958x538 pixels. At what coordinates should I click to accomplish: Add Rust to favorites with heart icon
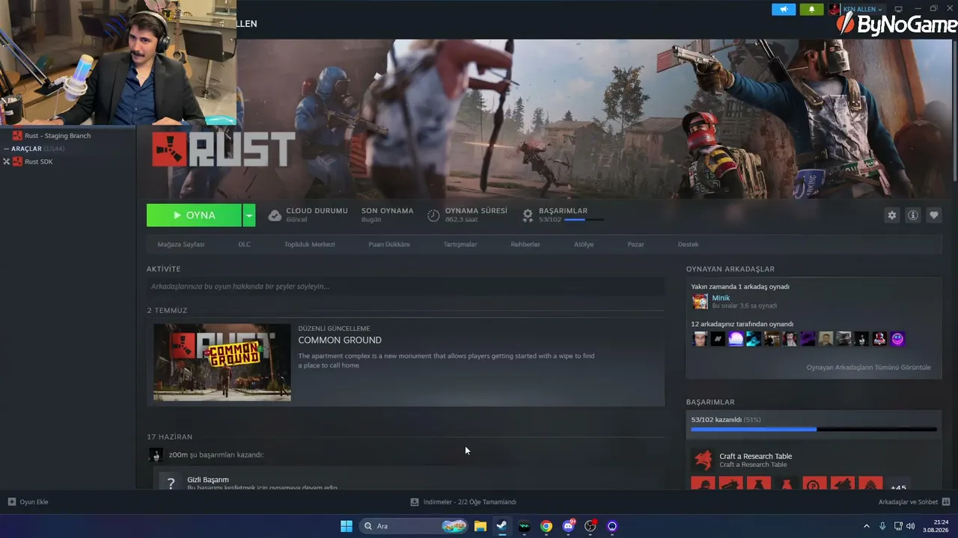pyautogui.click(x=933, y=215)
